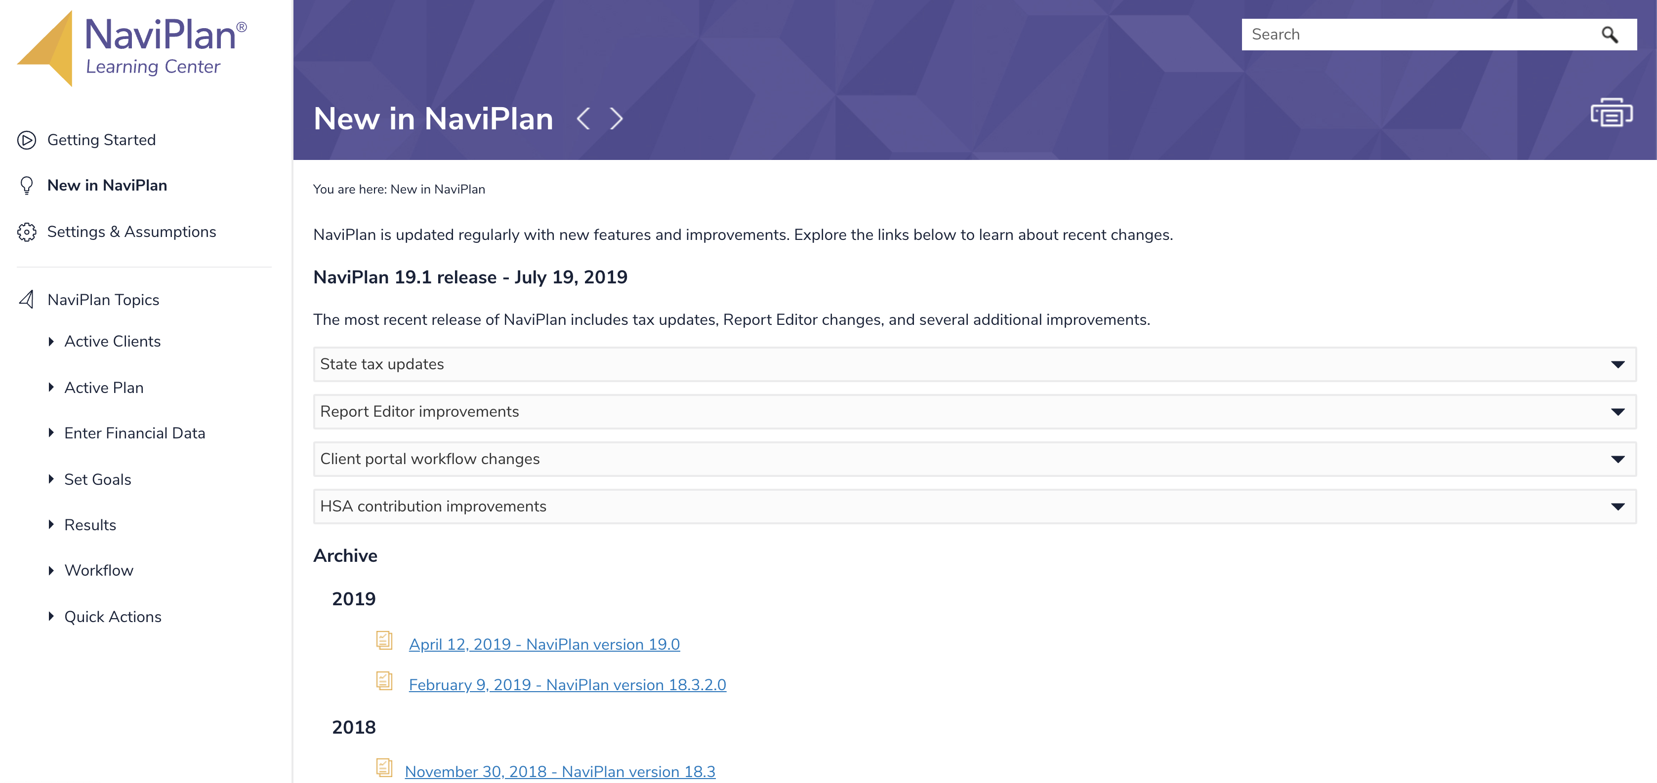Expand the Set Goals tree arrow
The image size is (1657, 783).
click(x=51, y=479)
